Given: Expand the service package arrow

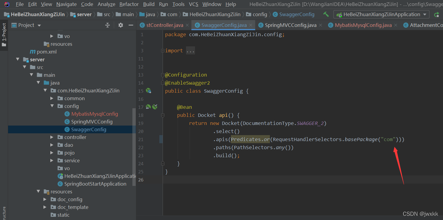Looking at the screenshot, I should pyautogui.click(x=52, y=161).
